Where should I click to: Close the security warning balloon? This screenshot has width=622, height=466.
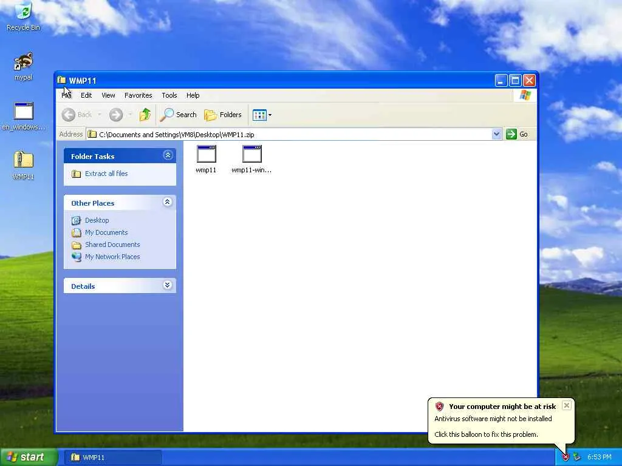click(x=567, y=405)
